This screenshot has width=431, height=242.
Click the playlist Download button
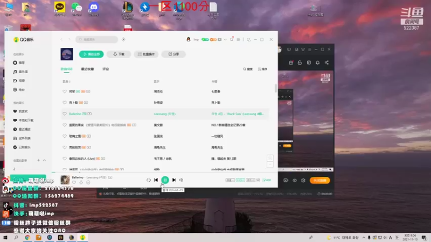[119, 54]
